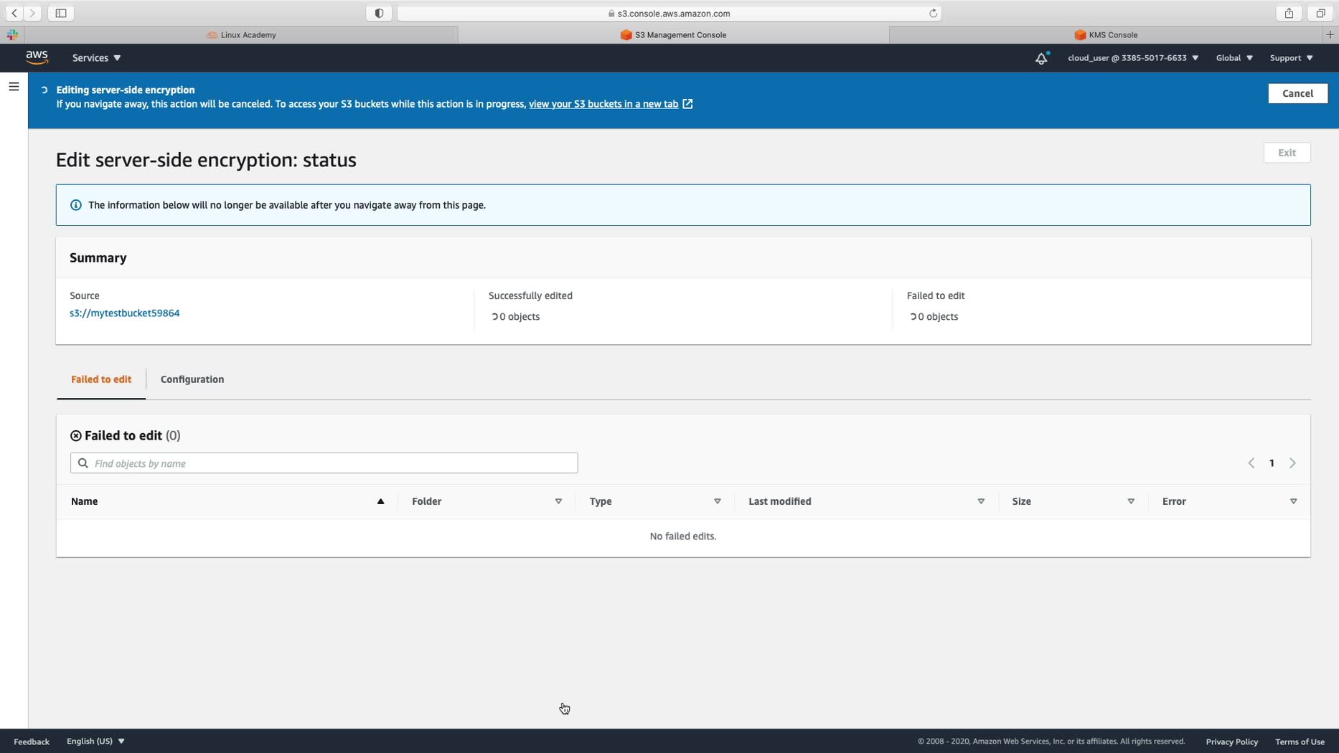Click the external link icon in banner
This screenshot has height=753, width=1339.
point(687,104)
